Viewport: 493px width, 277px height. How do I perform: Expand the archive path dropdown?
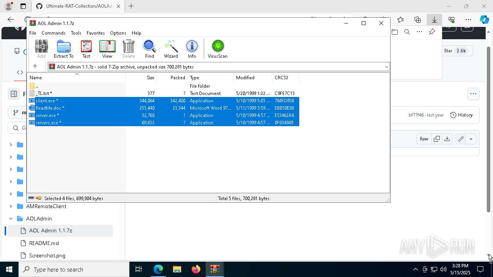(x=386, y=67)
